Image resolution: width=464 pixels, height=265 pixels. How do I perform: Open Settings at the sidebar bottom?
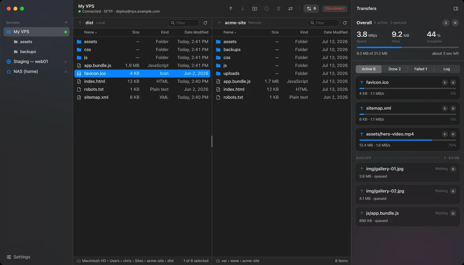pos(18,257)
